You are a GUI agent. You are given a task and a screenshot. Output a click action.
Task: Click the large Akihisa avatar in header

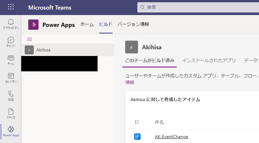click(x=132, y=47)
